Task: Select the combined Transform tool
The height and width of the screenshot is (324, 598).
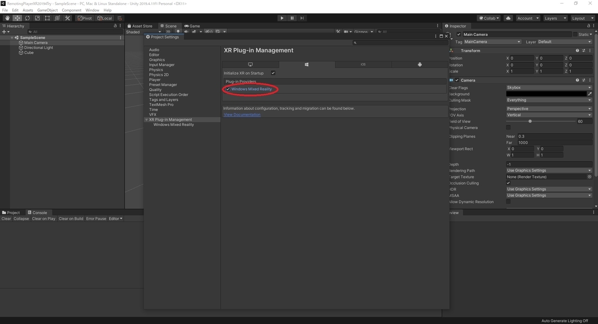Action: coord(57,18)
